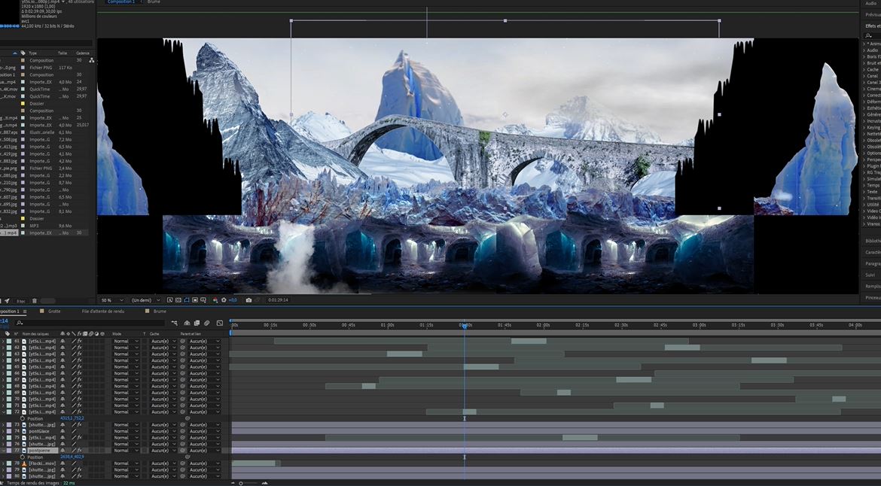Click the frame blending composition switch
This screenshot has height=486, width=881.
pyautogui.click(x=197, y=323)
